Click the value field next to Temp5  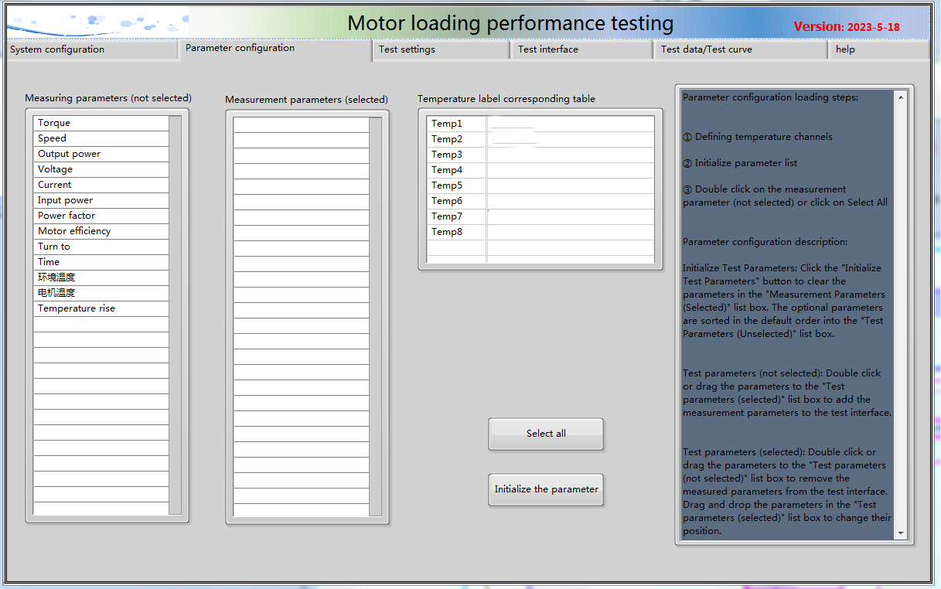pos(570,186)
